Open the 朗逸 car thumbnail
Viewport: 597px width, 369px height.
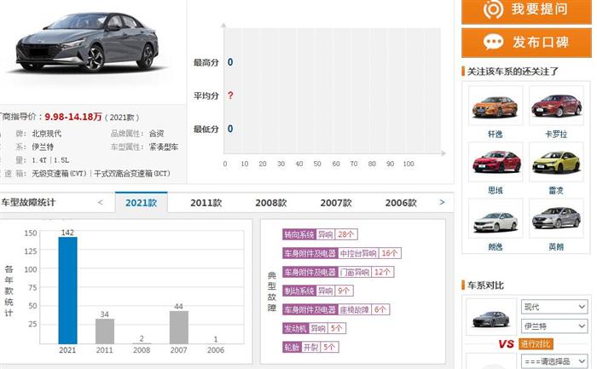(x=496, y=218)
